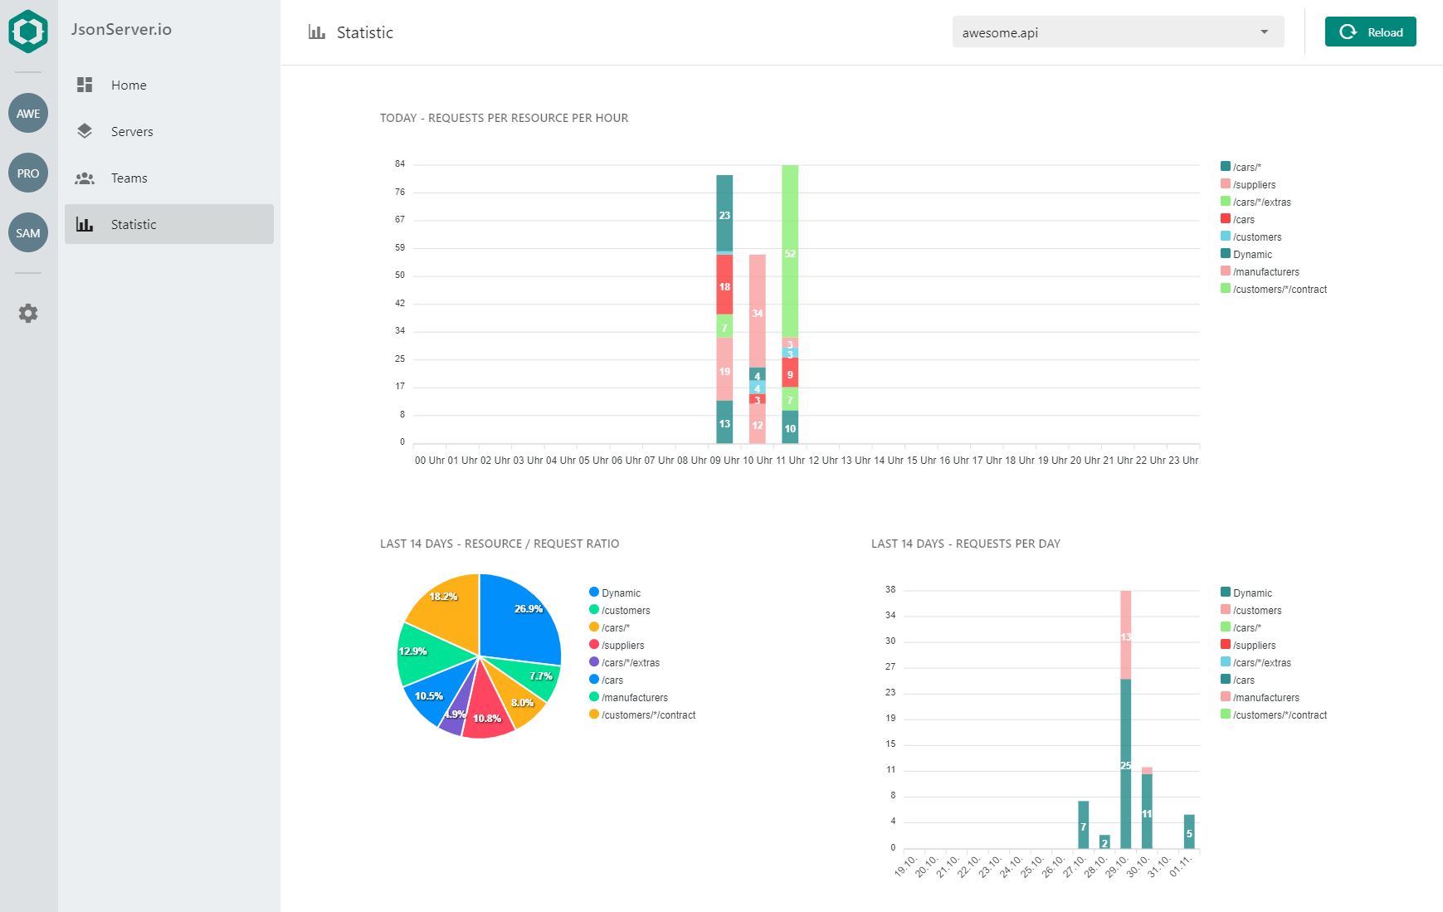
Task: Click the bar labeled 11 on 30.10.
Action: click(x=1147, y=812)
